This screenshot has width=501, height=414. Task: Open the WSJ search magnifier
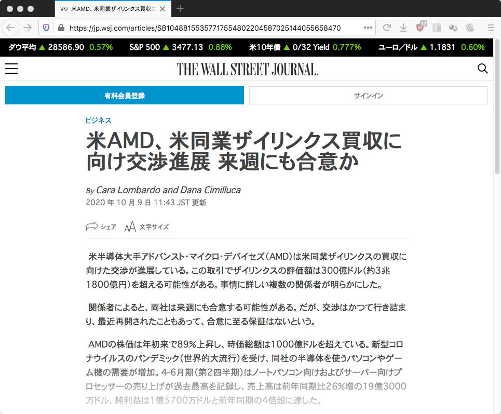click(x=482, y=69)
